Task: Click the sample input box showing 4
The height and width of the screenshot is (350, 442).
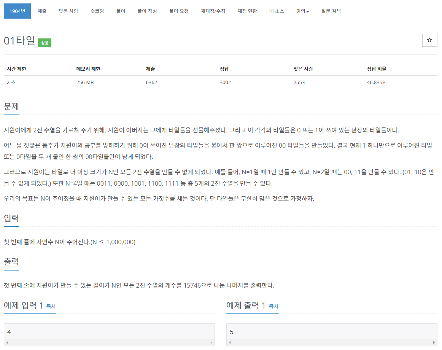Action: point(109,331)
